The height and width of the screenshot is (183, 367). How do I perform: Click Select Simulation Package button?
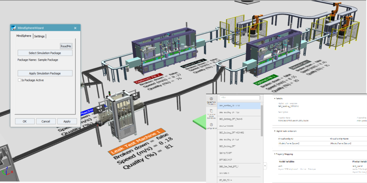[45, 53]
